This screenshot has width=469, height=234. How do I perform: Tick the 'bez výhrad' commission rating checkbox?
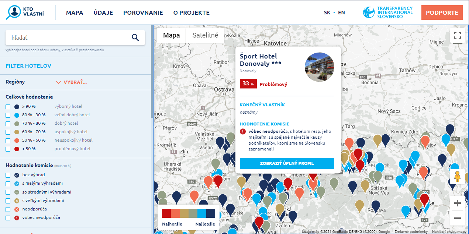click(x=8, y=175)
